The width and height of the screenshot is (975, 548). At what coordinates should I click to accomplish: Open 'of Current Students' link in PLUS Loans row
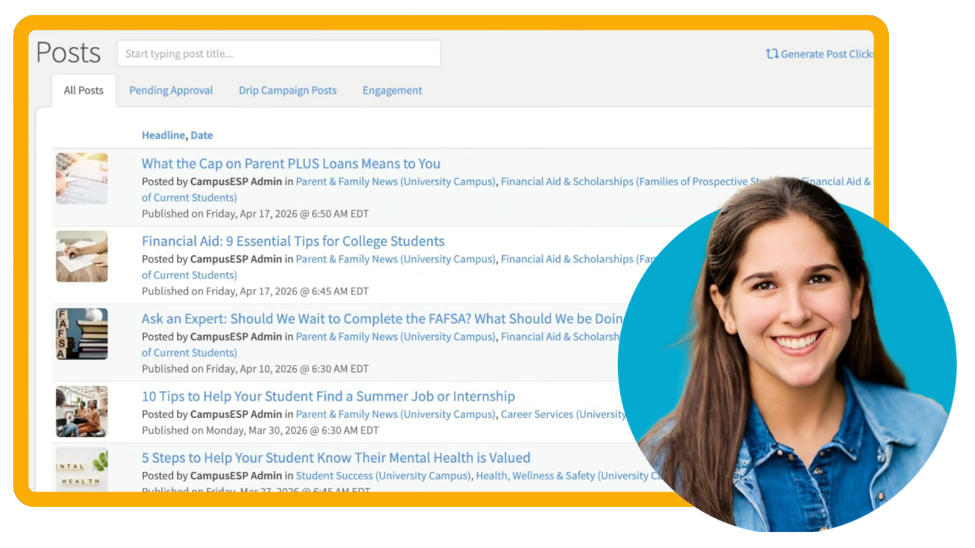(189, 198)
